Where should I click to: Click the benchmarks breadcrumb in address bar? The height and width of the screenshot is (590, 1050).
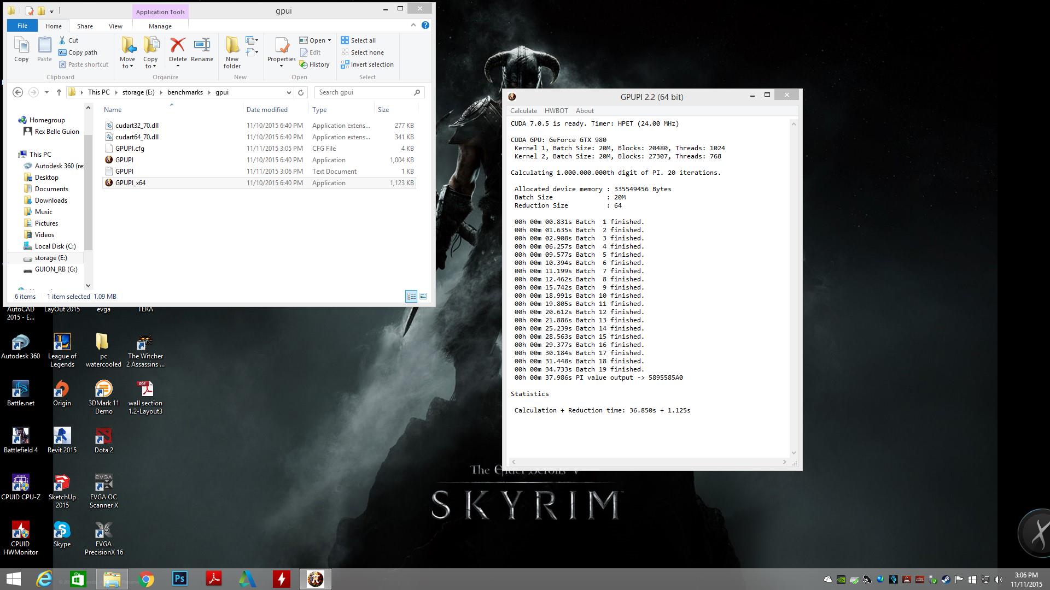pyautogui.click(x=185, y=92)
